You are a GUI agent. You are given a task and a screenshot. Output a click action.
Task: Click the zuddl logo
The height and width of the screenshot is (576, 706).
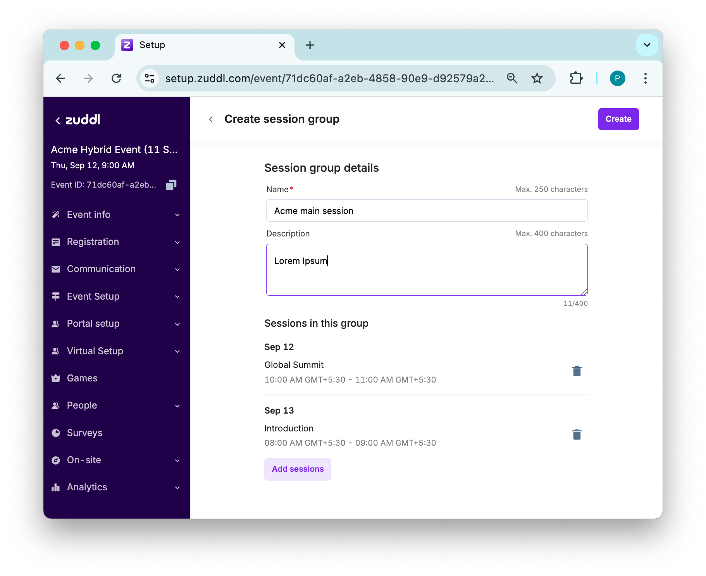tap(83, 119)
